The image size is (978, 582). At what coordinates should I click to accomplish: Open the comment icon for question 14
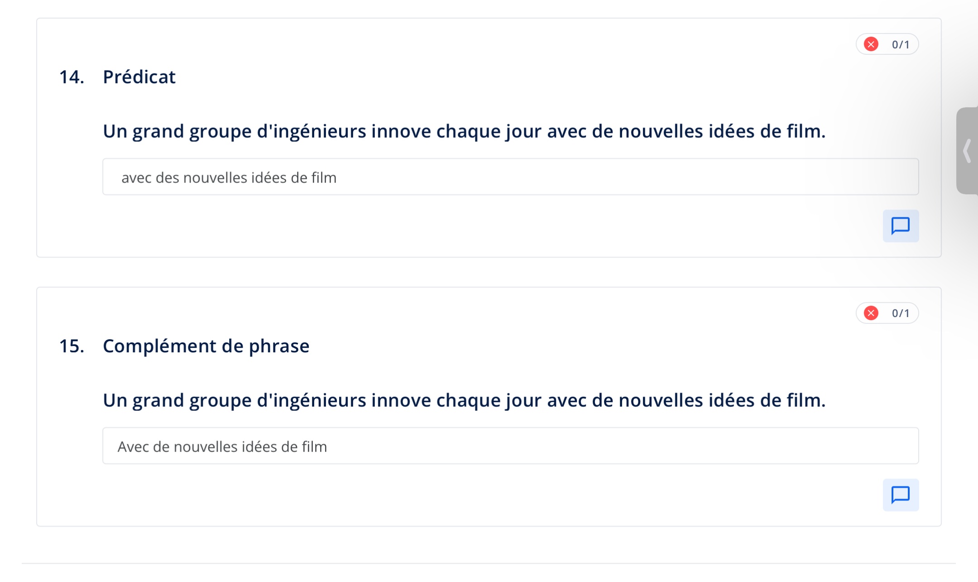coord(901,226)
